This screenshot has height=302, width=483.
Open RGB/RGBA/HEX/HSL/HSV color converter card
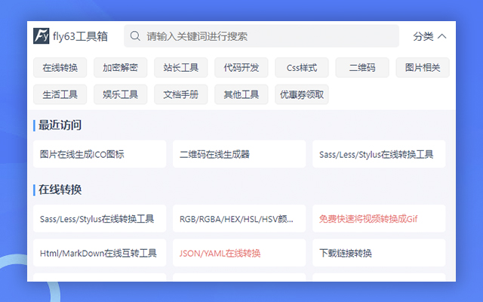[239, 218]
